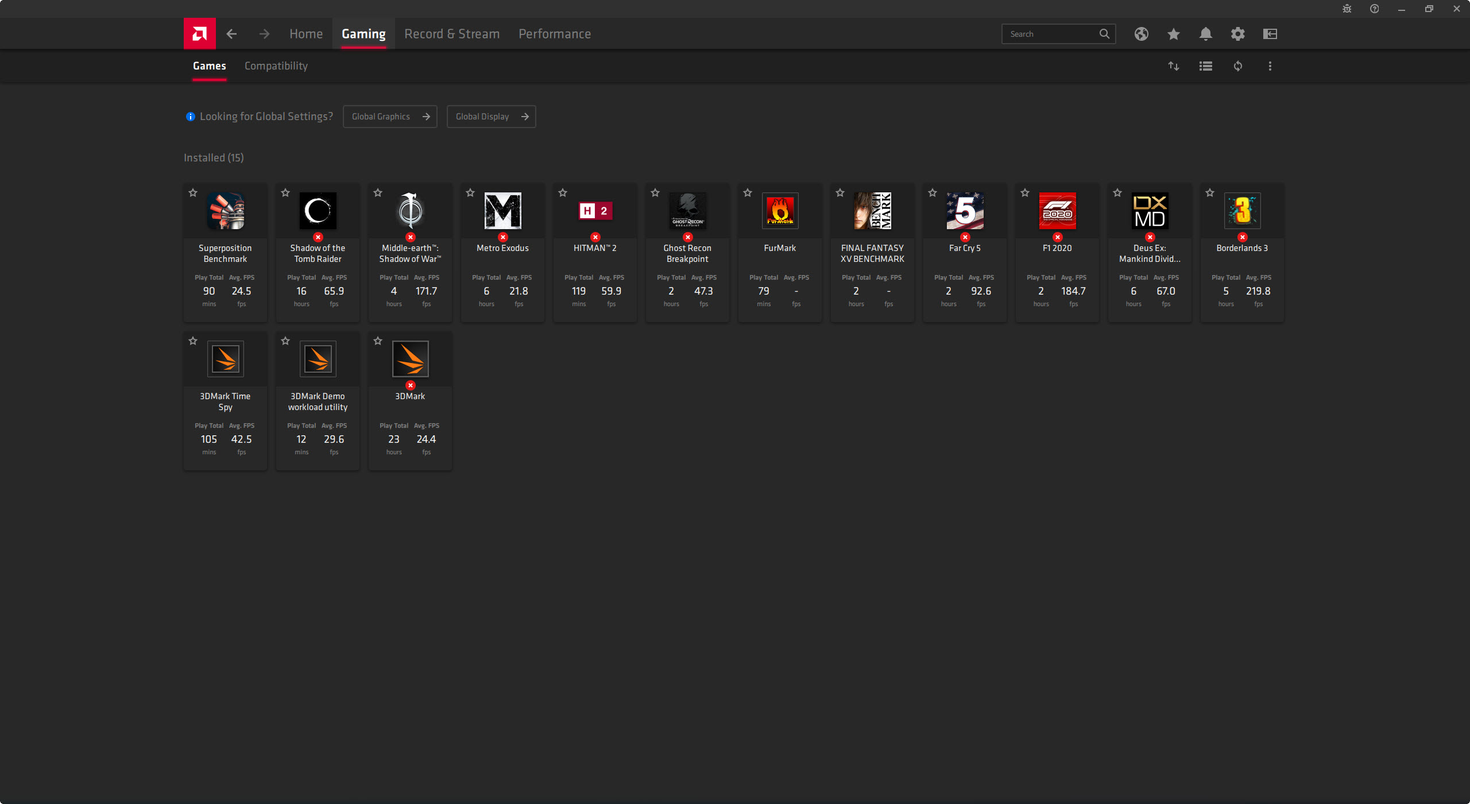Refresh the games list

[x=1238, y=66]
